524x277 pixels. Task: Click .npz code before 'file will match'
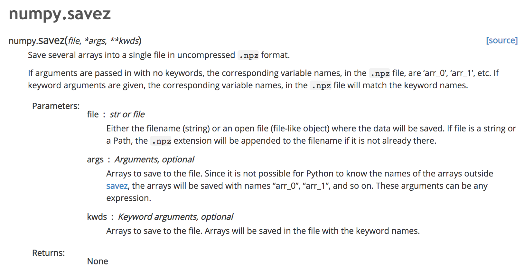(321, 86)
